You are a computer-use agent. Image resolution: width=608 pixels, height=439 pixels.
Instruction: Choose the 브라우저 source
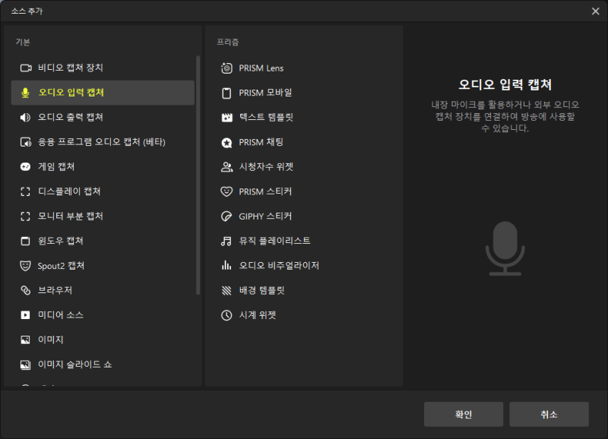pyautogui.click(x=55, y=290)
